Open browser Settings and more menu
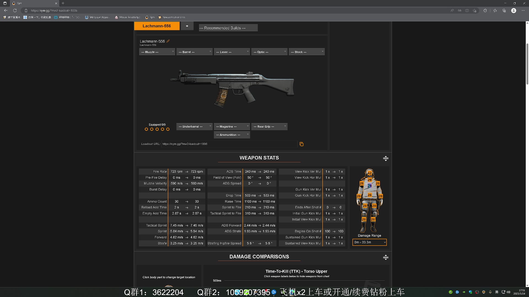 point(523,10)
